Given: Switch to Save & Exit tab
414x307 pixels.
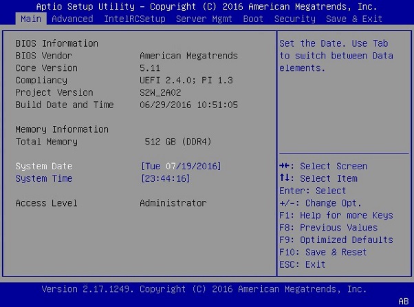Looking at the screenshot, I should tap(354, 19).
